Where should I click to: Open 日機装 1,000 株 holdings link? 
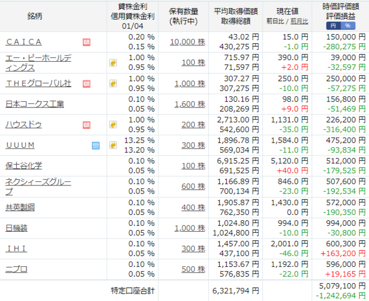click(x=190, y=228)
